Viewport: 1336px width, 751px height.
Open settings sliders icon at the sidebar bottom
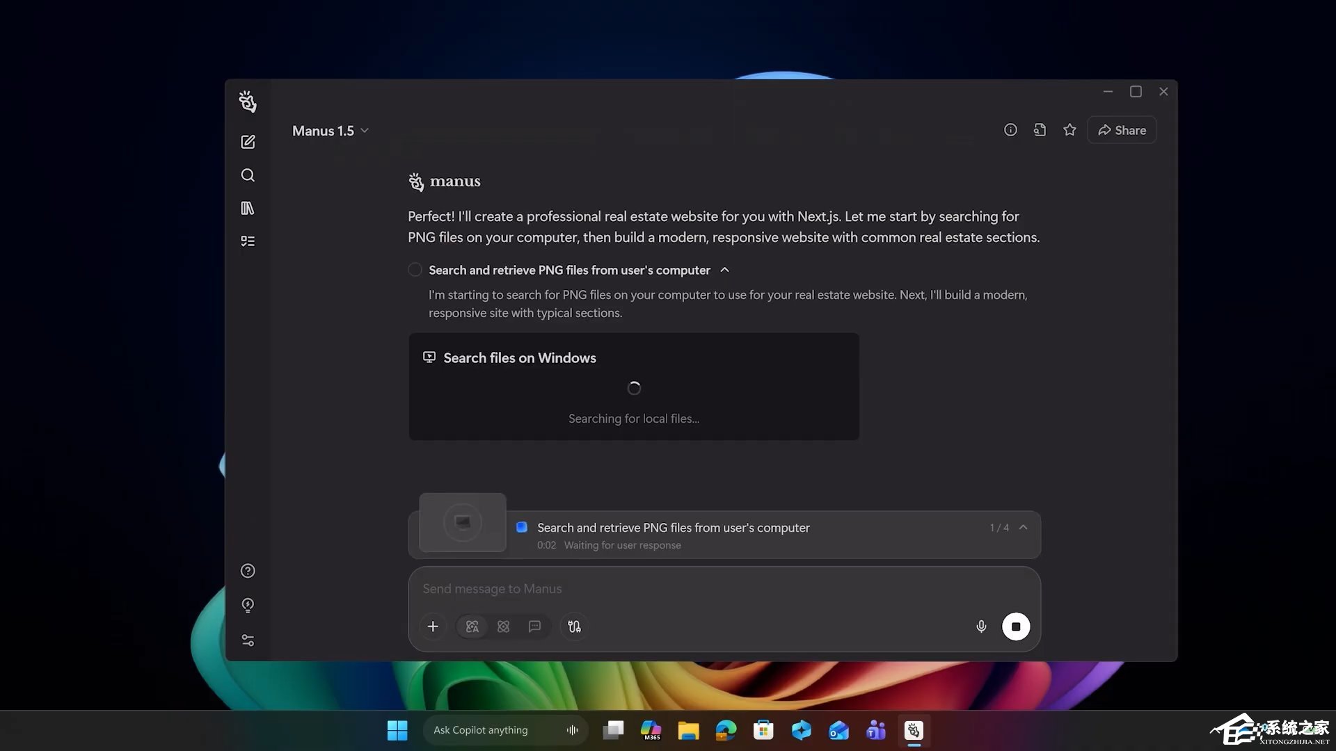point(248,640)
